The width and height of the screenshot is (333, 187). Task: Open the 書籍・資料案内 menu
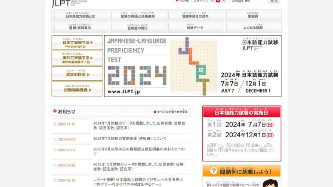pos(80,27)
